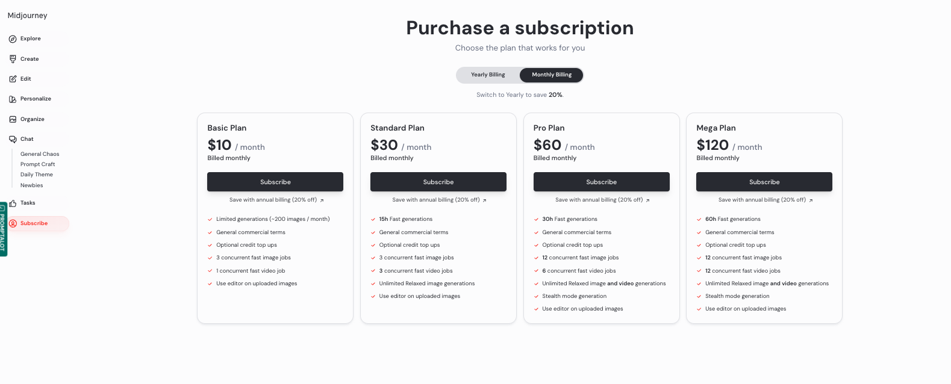Open the Prompt Craft chat room

pyautogui.click(x=37, y=164)
